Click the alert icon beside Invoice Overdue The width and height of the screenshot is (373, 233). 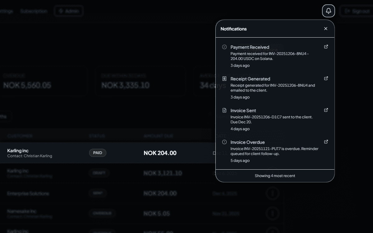pyautogui.click(x=224, y=142)
